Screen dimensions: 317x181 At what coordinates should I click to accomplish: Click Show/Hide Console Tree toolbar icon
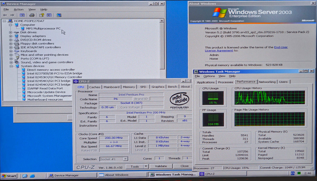[x=22, y=15]
